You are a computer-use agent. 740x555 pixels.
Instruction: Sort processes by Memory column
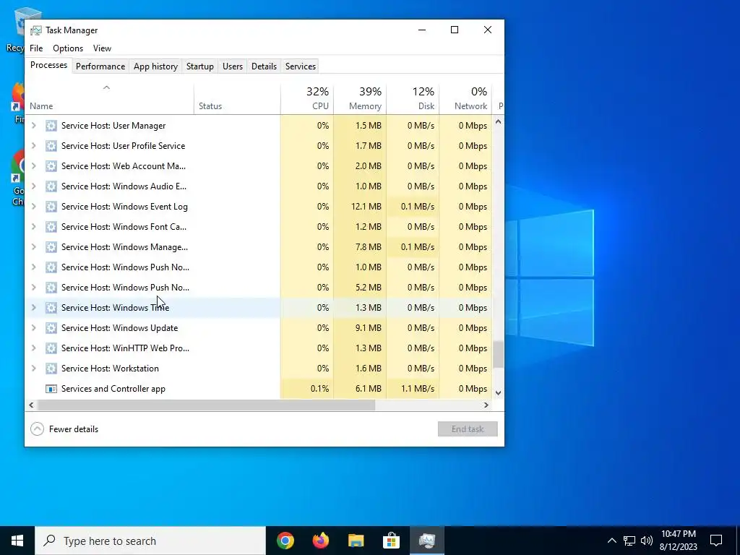(360, 98)
